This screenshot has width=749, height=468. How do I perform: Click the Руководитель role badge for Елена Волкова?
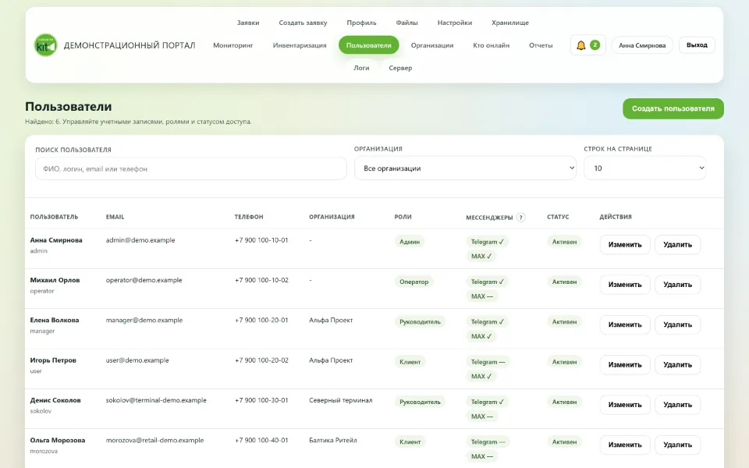[x=420, y=322]
